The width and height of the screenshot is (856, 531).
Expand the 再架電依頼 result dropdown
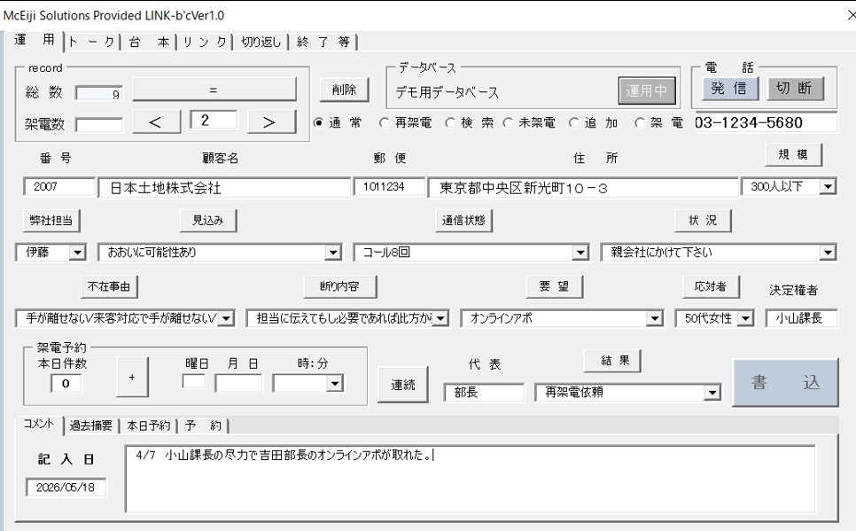coord(712,392)
